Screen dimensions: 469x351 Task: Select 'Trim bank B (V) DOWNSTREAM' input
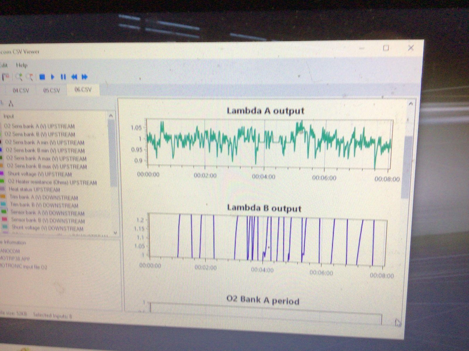point(44,205)
